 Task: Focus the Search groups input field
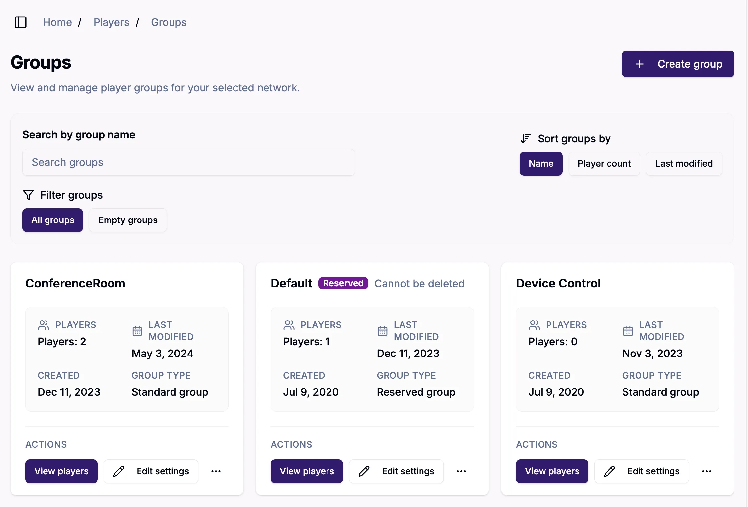[x=189, y=162]
